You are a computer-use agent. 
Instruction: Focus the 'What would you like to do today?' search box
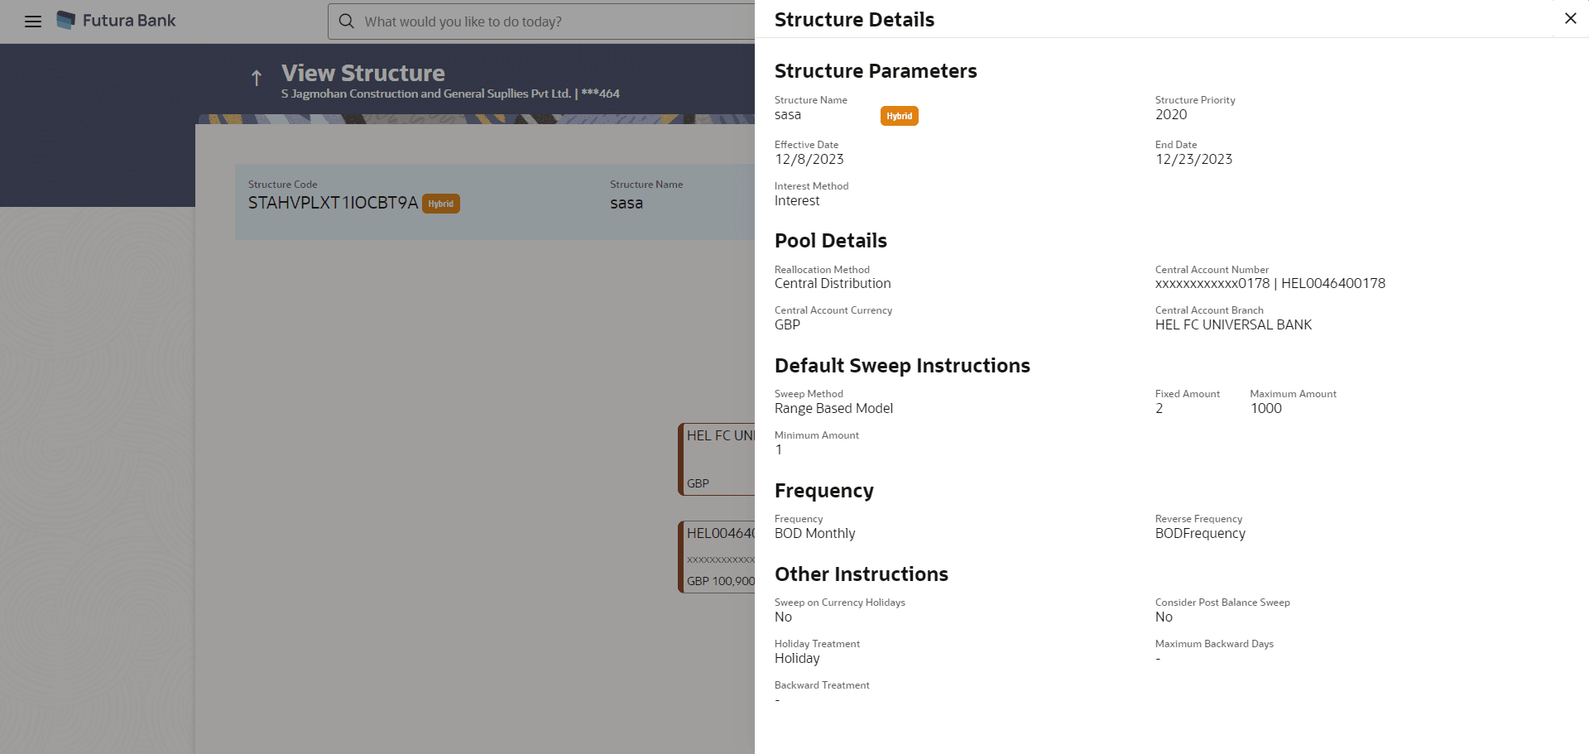click(546, 22)
